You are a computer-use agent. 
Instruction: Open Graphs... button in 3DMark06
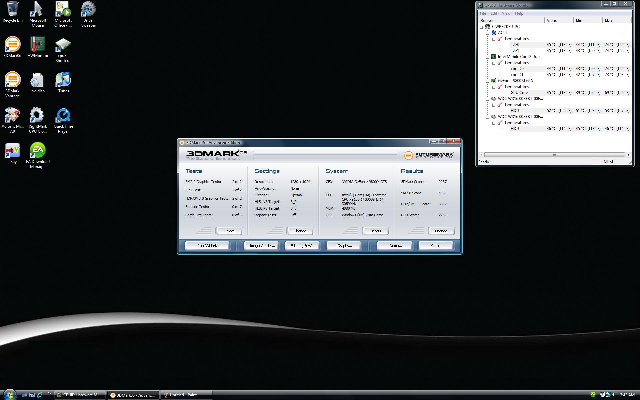pyautogui.click(x=344, y=246)
